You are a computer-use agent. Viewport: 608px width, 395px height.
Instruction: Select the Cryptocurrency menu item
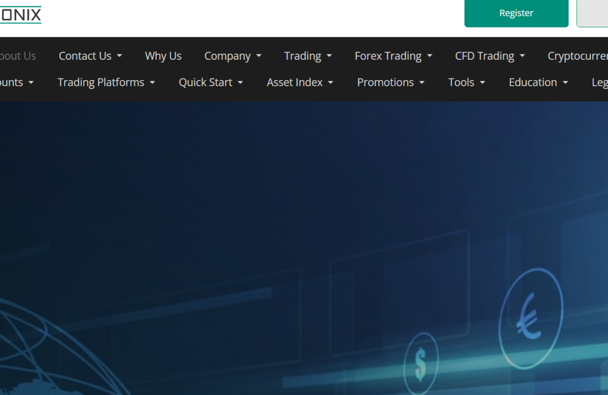pyautogui.click(x=577, y=56)
